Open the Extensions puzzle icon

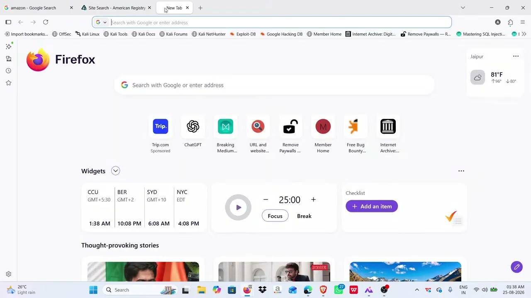(510, 22)
